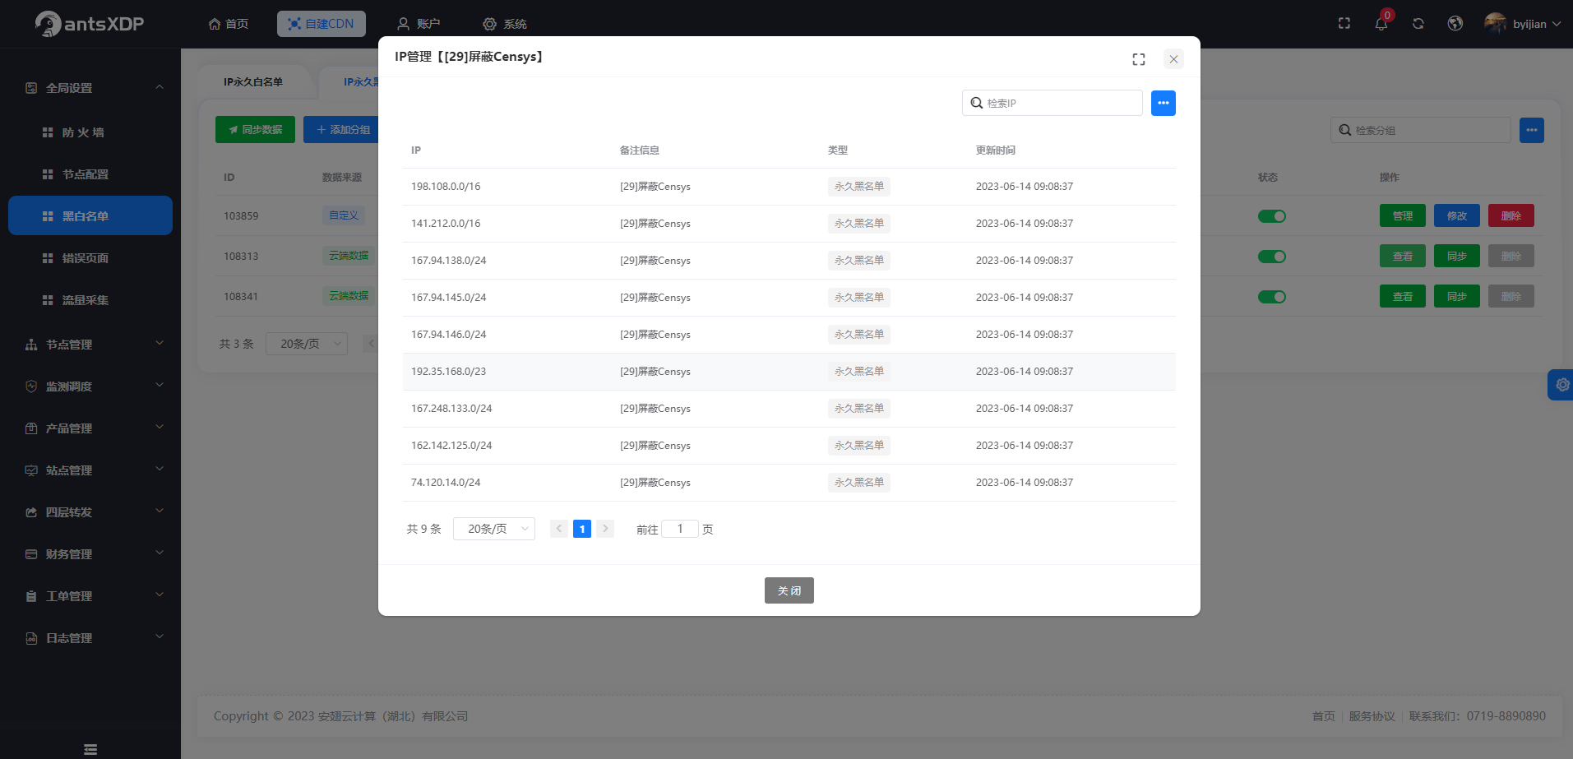Open 错误页面 in the sidebar

point(90,258)
